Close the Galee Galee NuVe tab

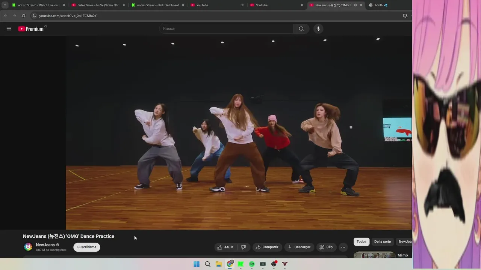124,5
